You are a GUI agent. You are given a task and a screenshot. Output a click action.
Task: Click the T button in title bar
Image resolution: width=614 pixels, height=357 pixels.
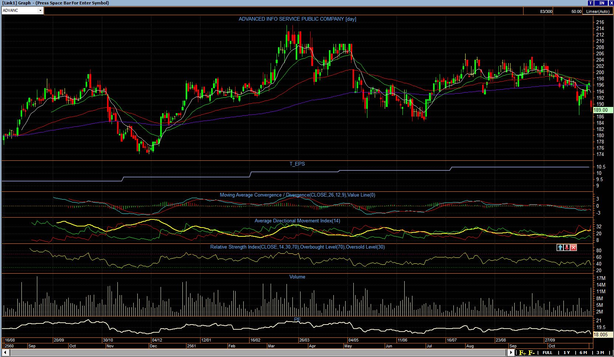tap(591, 3)
